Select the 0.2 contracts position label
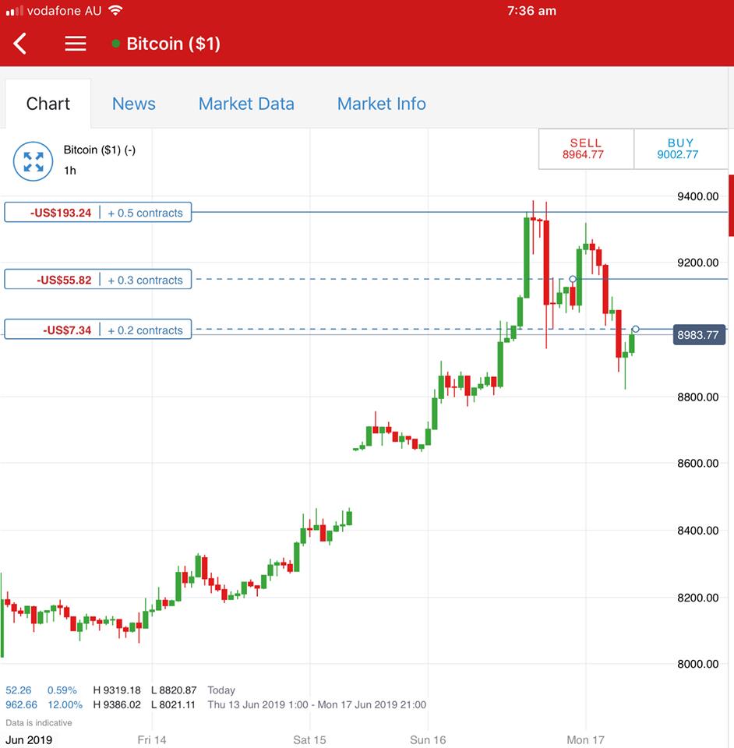 97,330
